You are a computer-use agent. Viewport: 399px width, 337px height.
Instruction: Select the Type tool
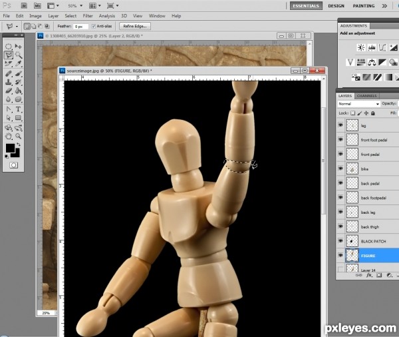coord(19,109)
